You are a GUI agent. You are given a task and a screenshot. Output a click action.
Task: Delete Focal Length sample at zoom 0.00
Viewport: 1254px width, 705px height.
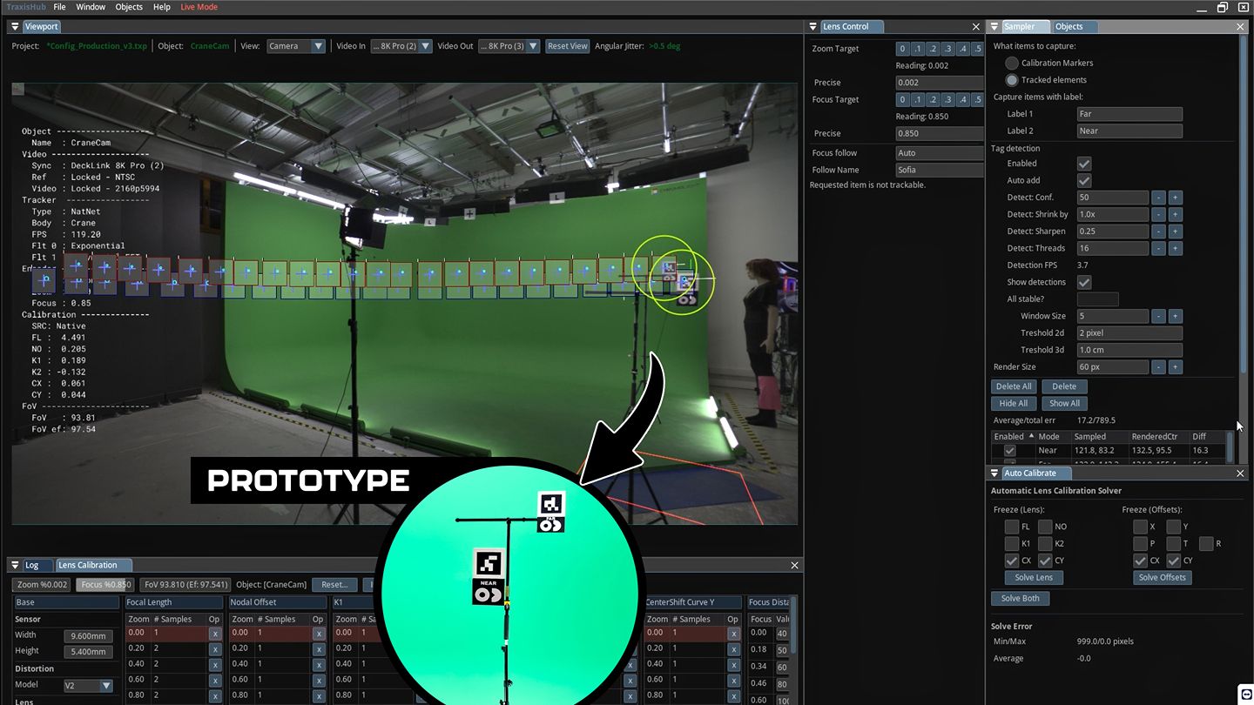click(x=215, y=634)
